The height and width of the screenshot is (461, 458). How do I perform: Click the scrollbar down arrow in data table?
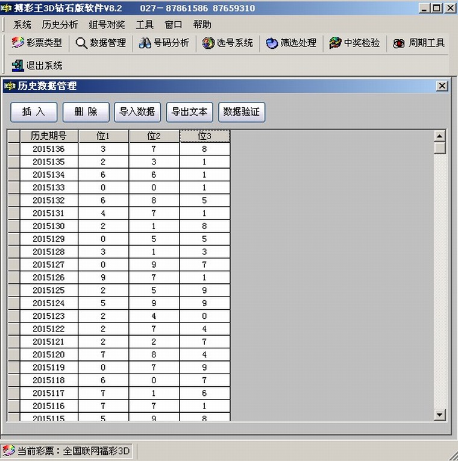(439, 415)
